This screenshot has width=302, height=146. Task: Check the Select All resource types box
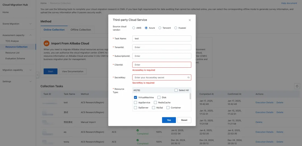tap(176, 90)
